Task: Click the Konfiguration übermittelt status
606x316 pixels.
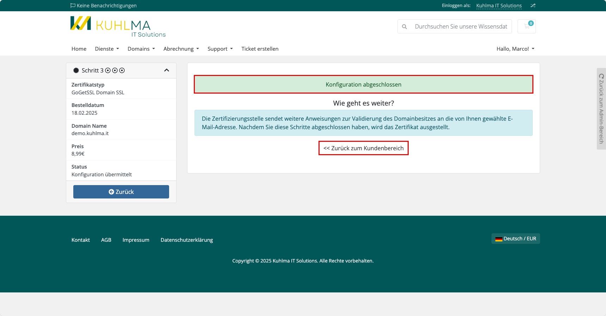Action: tap(101, 175)
